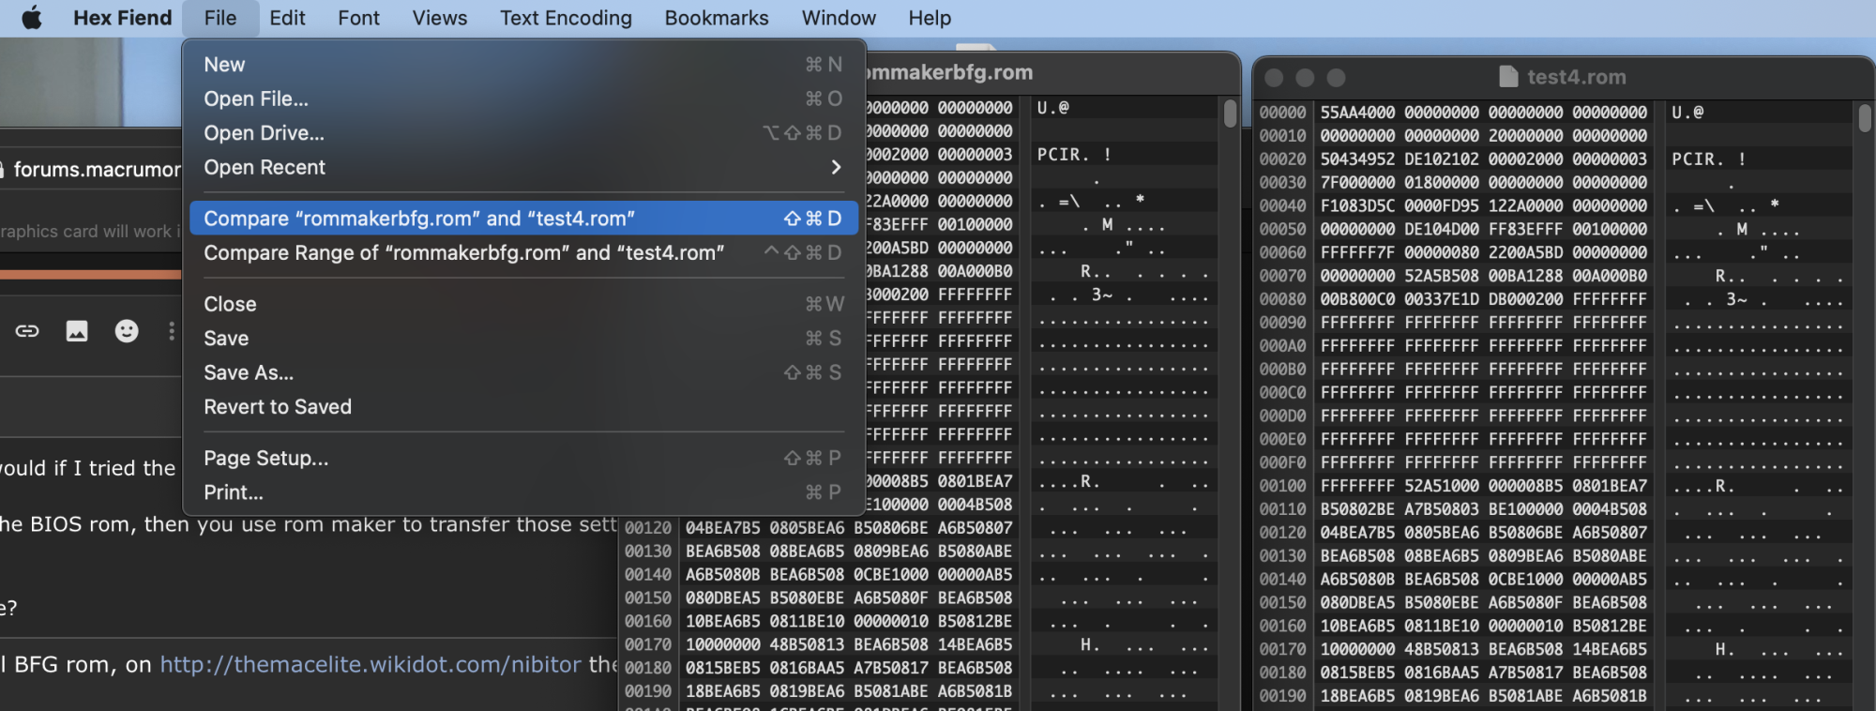Viewport: 1876px width, 711px height.
Task: Click the emoji smiley icon in forum editor
Action: (x=127, y=330)
